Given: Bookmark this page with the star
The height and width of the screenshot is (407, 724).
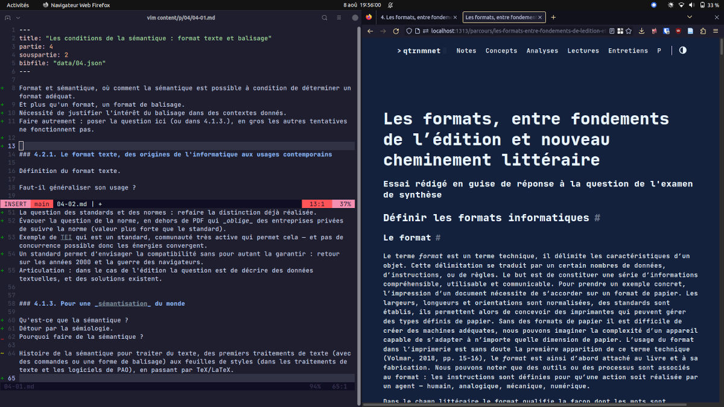Looking at the screenshot, I should [629, 31].
